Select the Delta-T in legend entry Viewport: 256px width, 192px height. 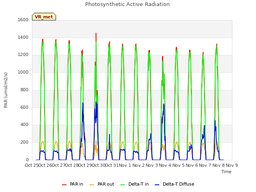pyautogui.click(x=134, y=184)
